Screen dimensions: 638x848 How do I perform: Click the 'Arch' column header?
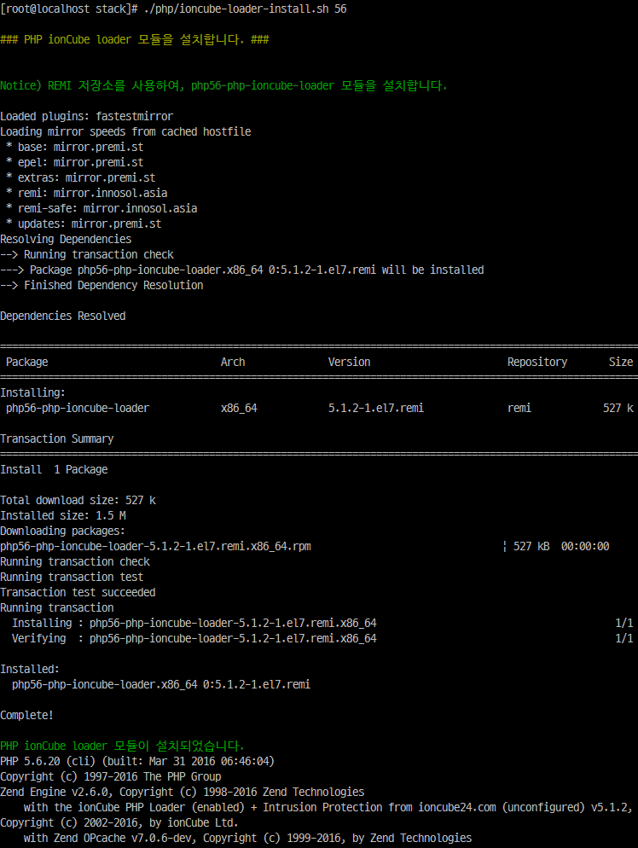pos(233,362)
